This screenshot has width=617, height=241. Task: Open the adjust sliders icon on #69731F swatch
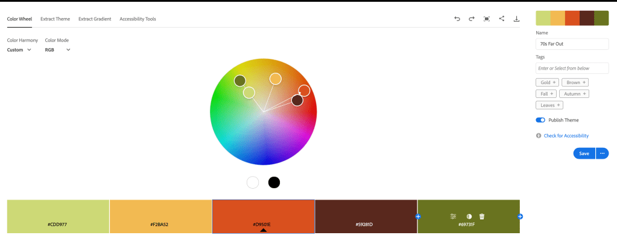pyautogui.click(x=454, y=216)
